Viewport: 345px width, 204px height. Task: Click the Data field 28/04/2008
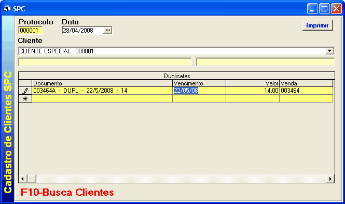[x=82, y=31]
